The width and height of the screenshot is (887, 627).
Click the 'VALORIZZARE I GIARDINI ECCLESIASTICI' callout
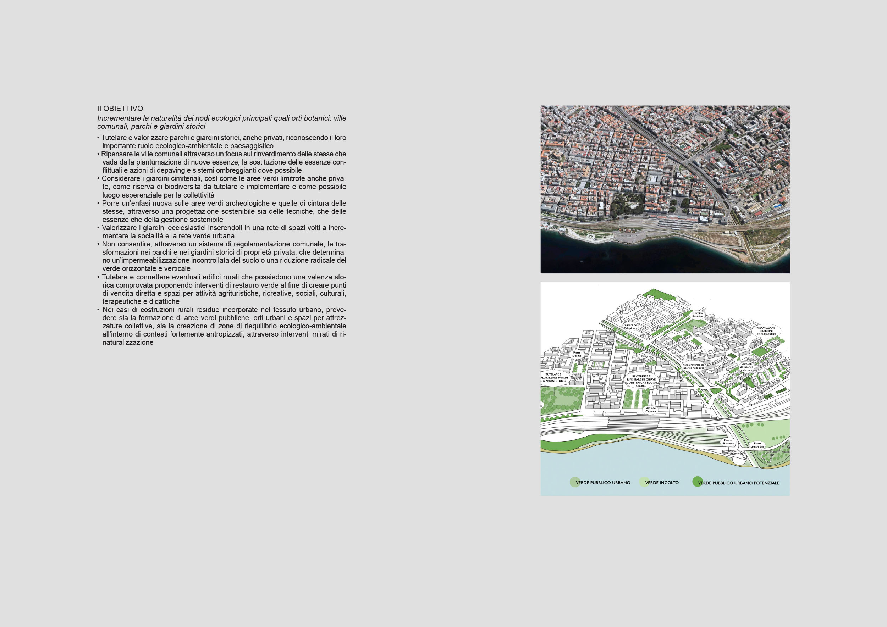point(766,331)
